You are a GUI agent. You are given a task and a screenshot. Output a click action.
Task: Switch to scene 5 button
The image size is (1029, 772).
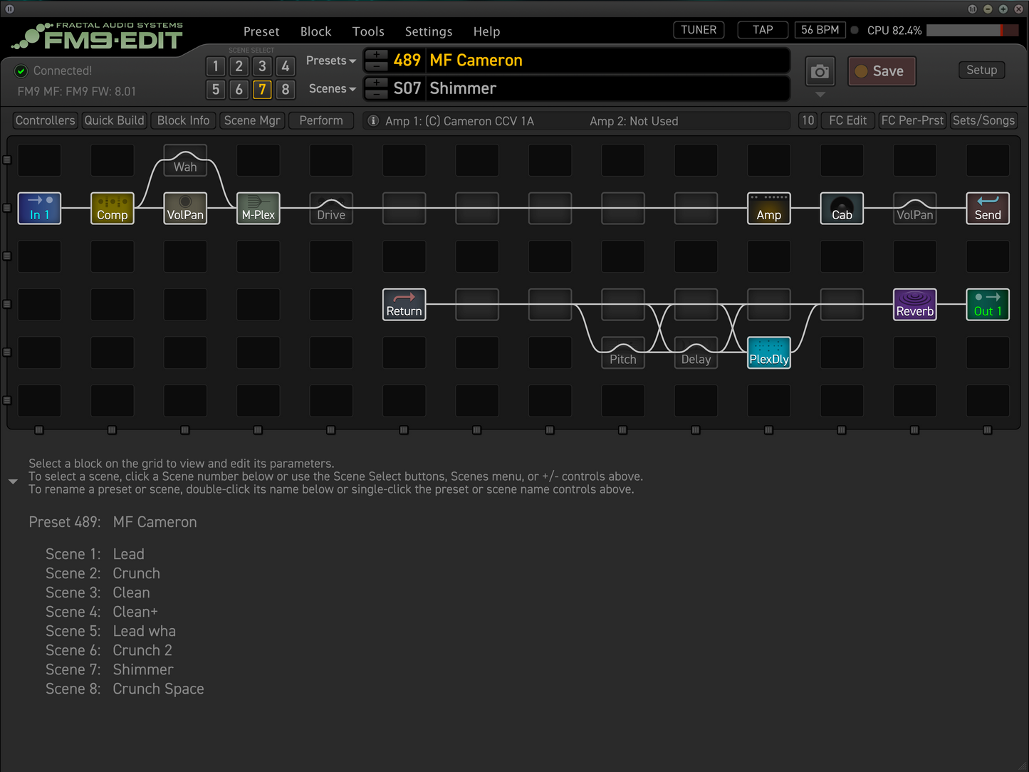point(216,89)
